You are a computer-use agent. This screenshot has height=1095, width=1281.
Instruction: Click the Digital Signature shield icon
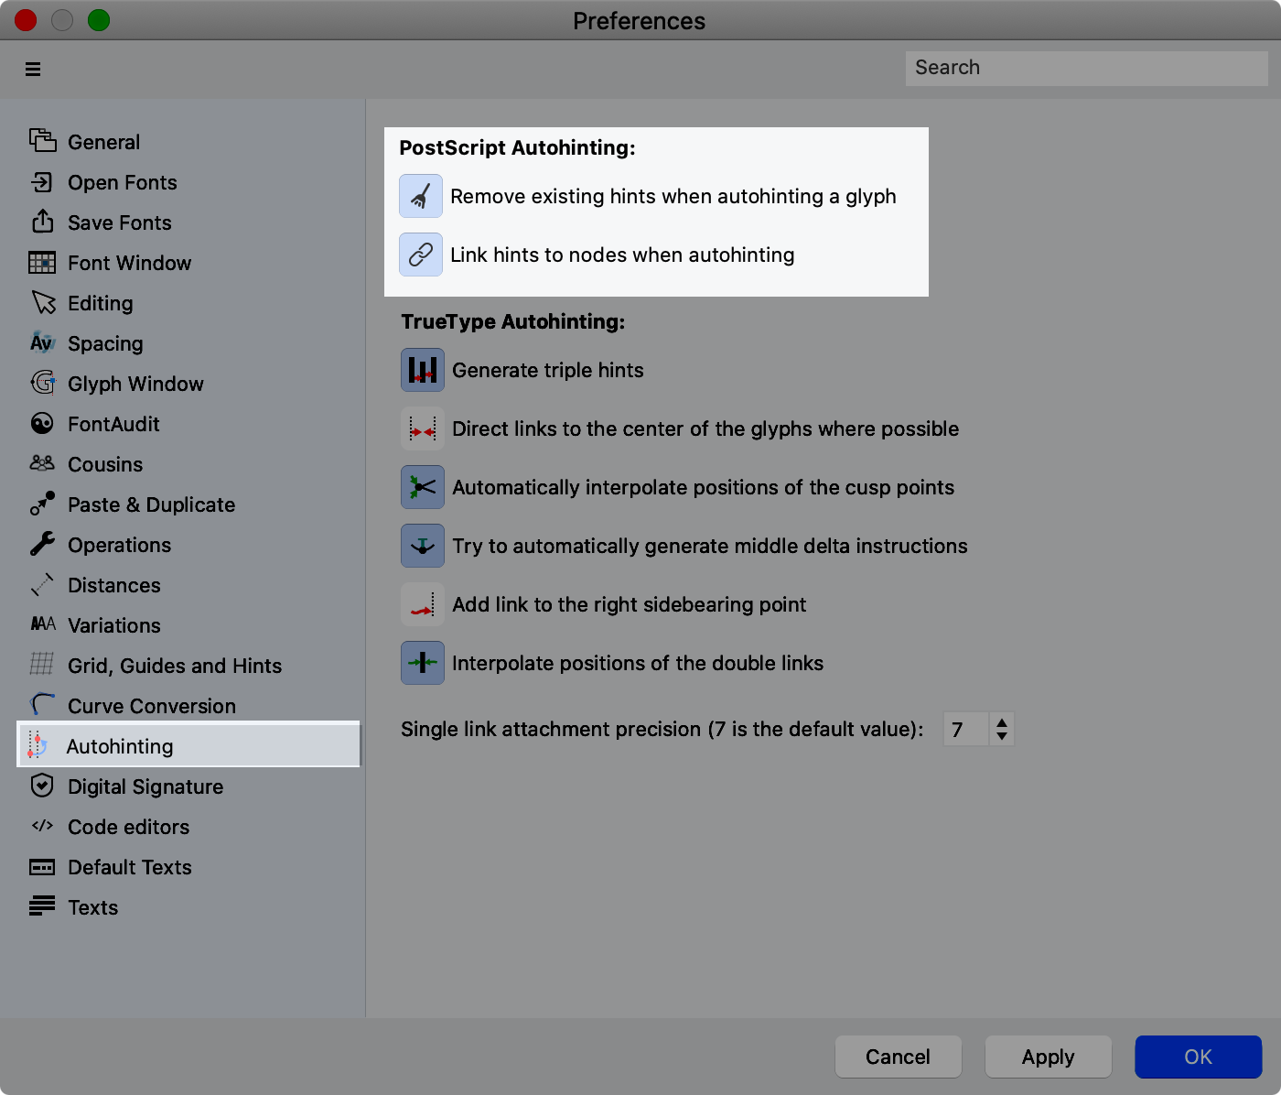tap(42, 786)
